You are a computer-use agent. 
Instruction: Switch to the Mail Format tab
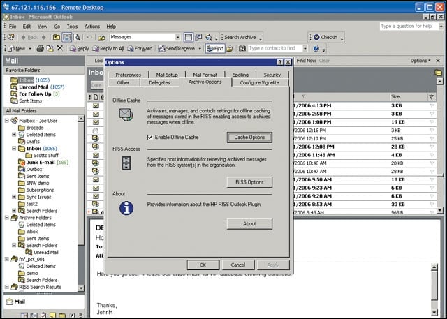(205, 75)
